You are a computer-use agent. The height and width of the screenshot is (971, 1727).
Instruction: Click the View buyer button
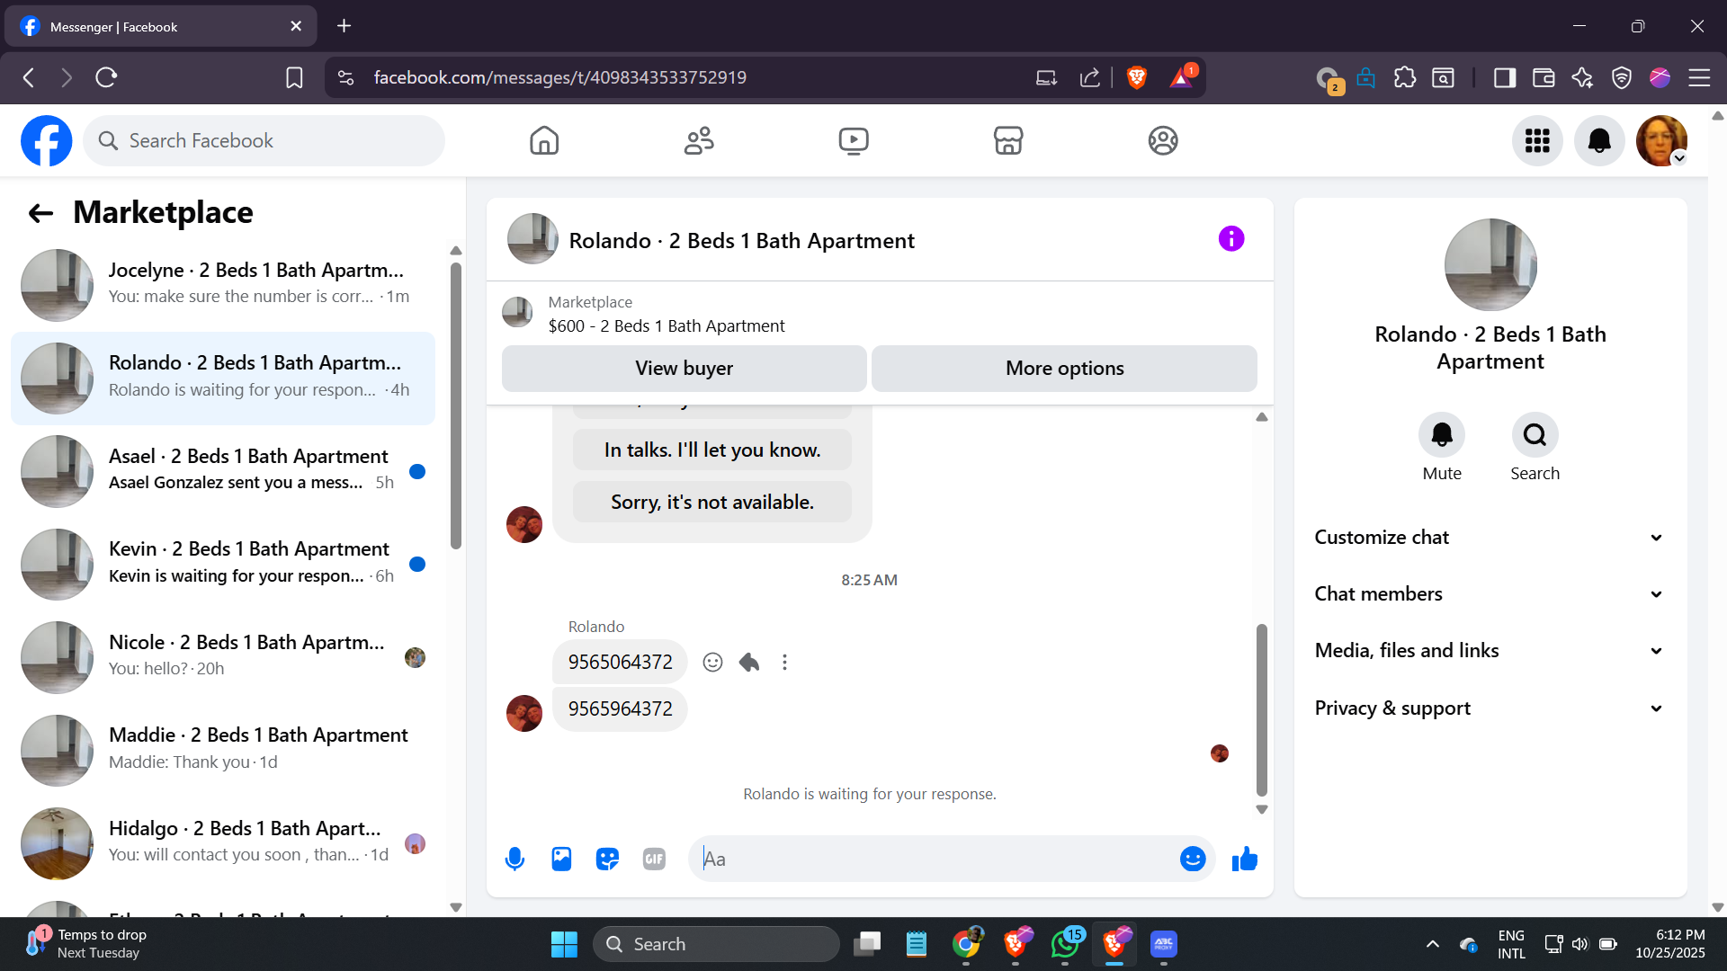pyautogui.click(x=684, y=369)
